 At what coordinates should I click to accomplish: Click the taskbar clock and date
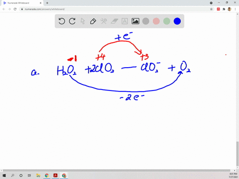(233, 176)
